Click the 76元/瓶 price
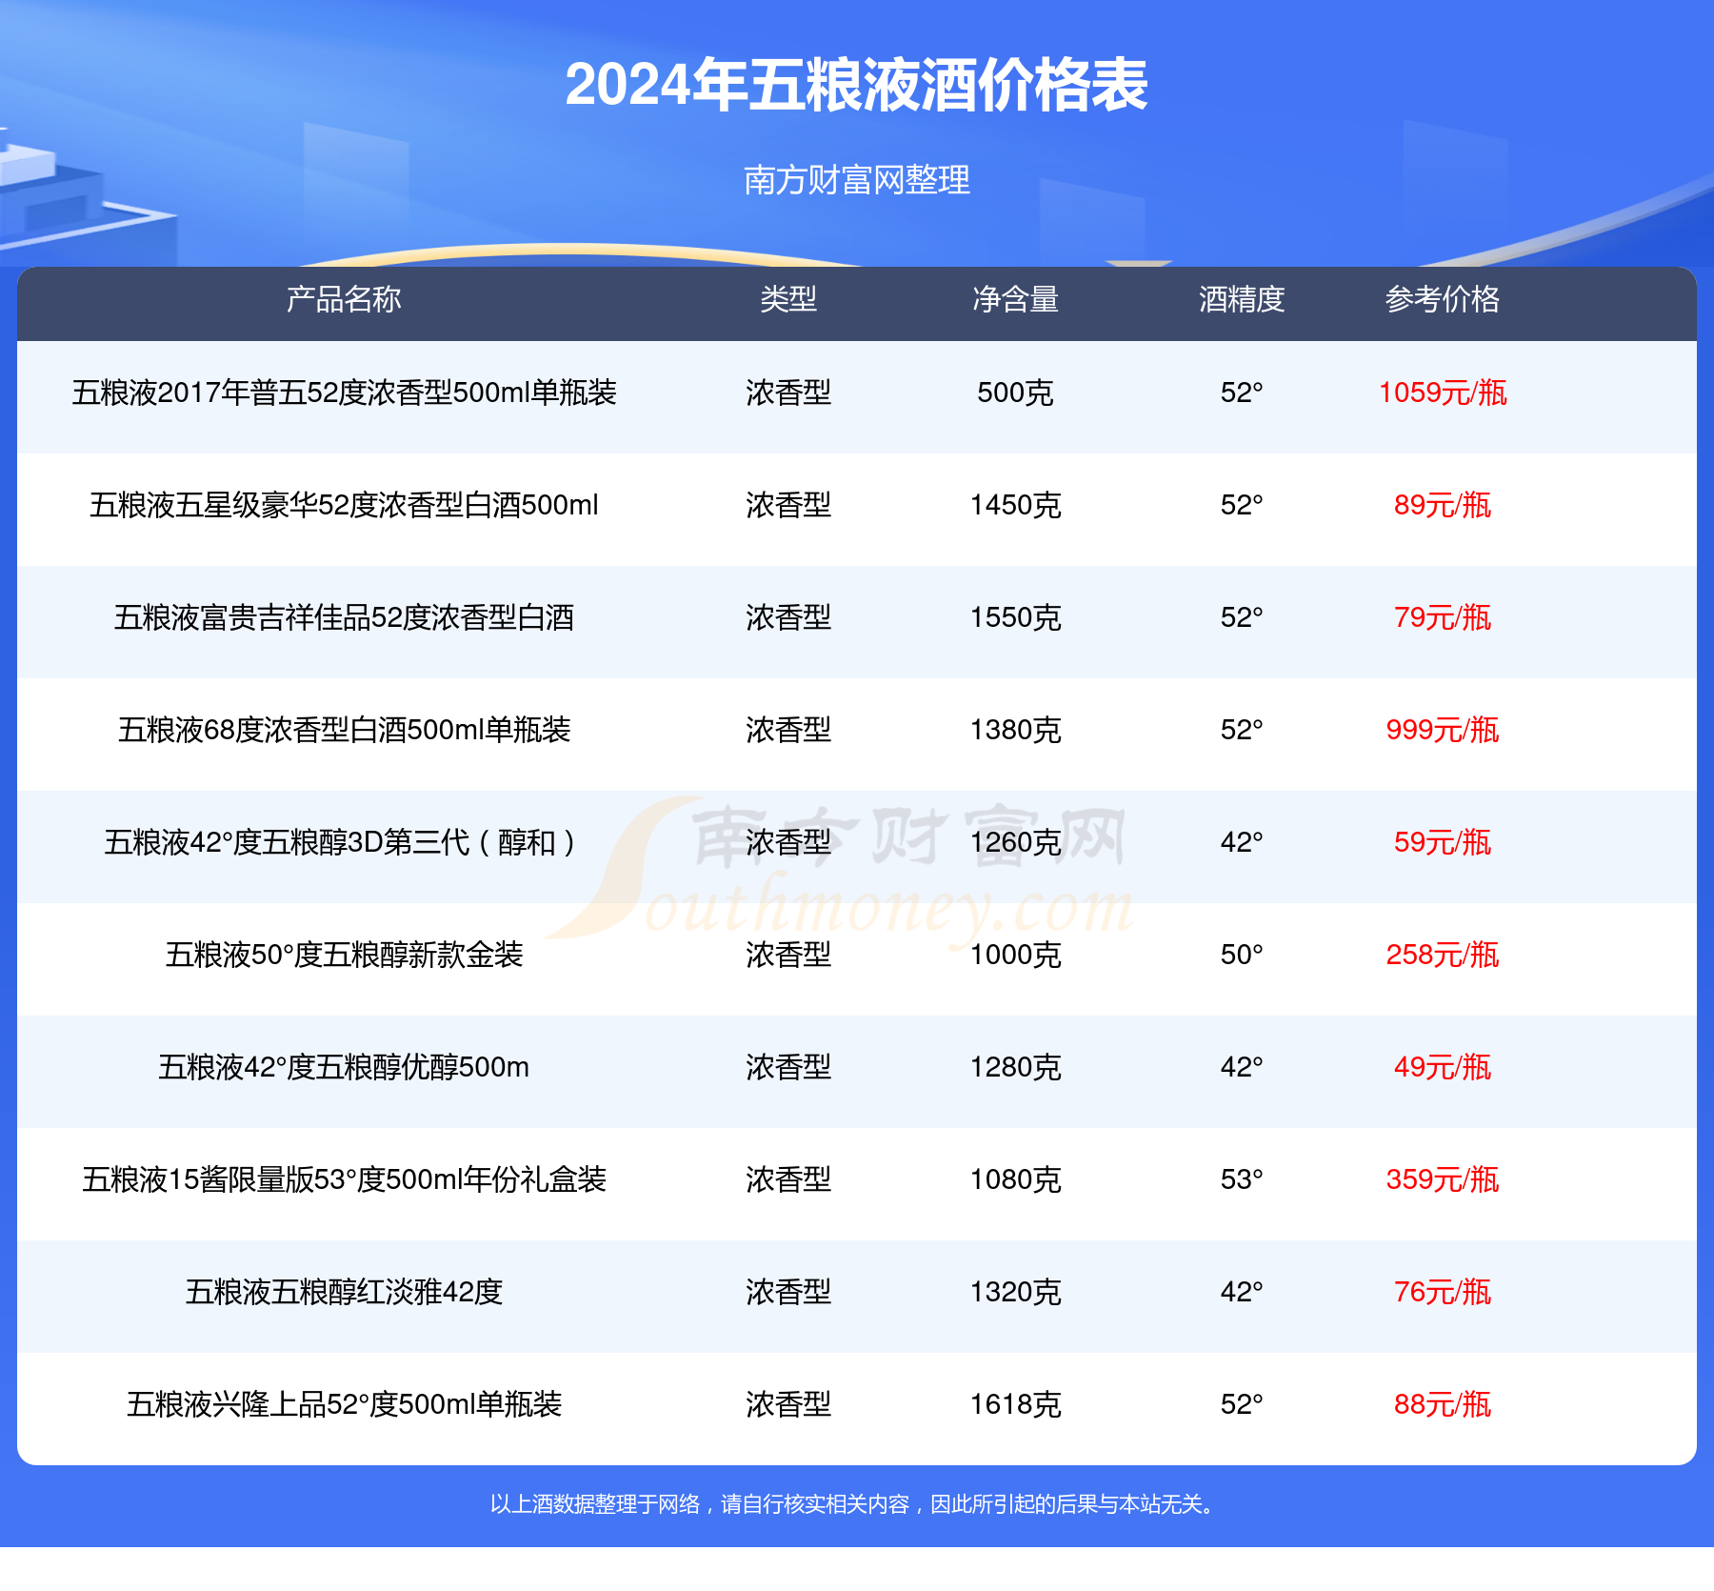 coord(1443,1292)
